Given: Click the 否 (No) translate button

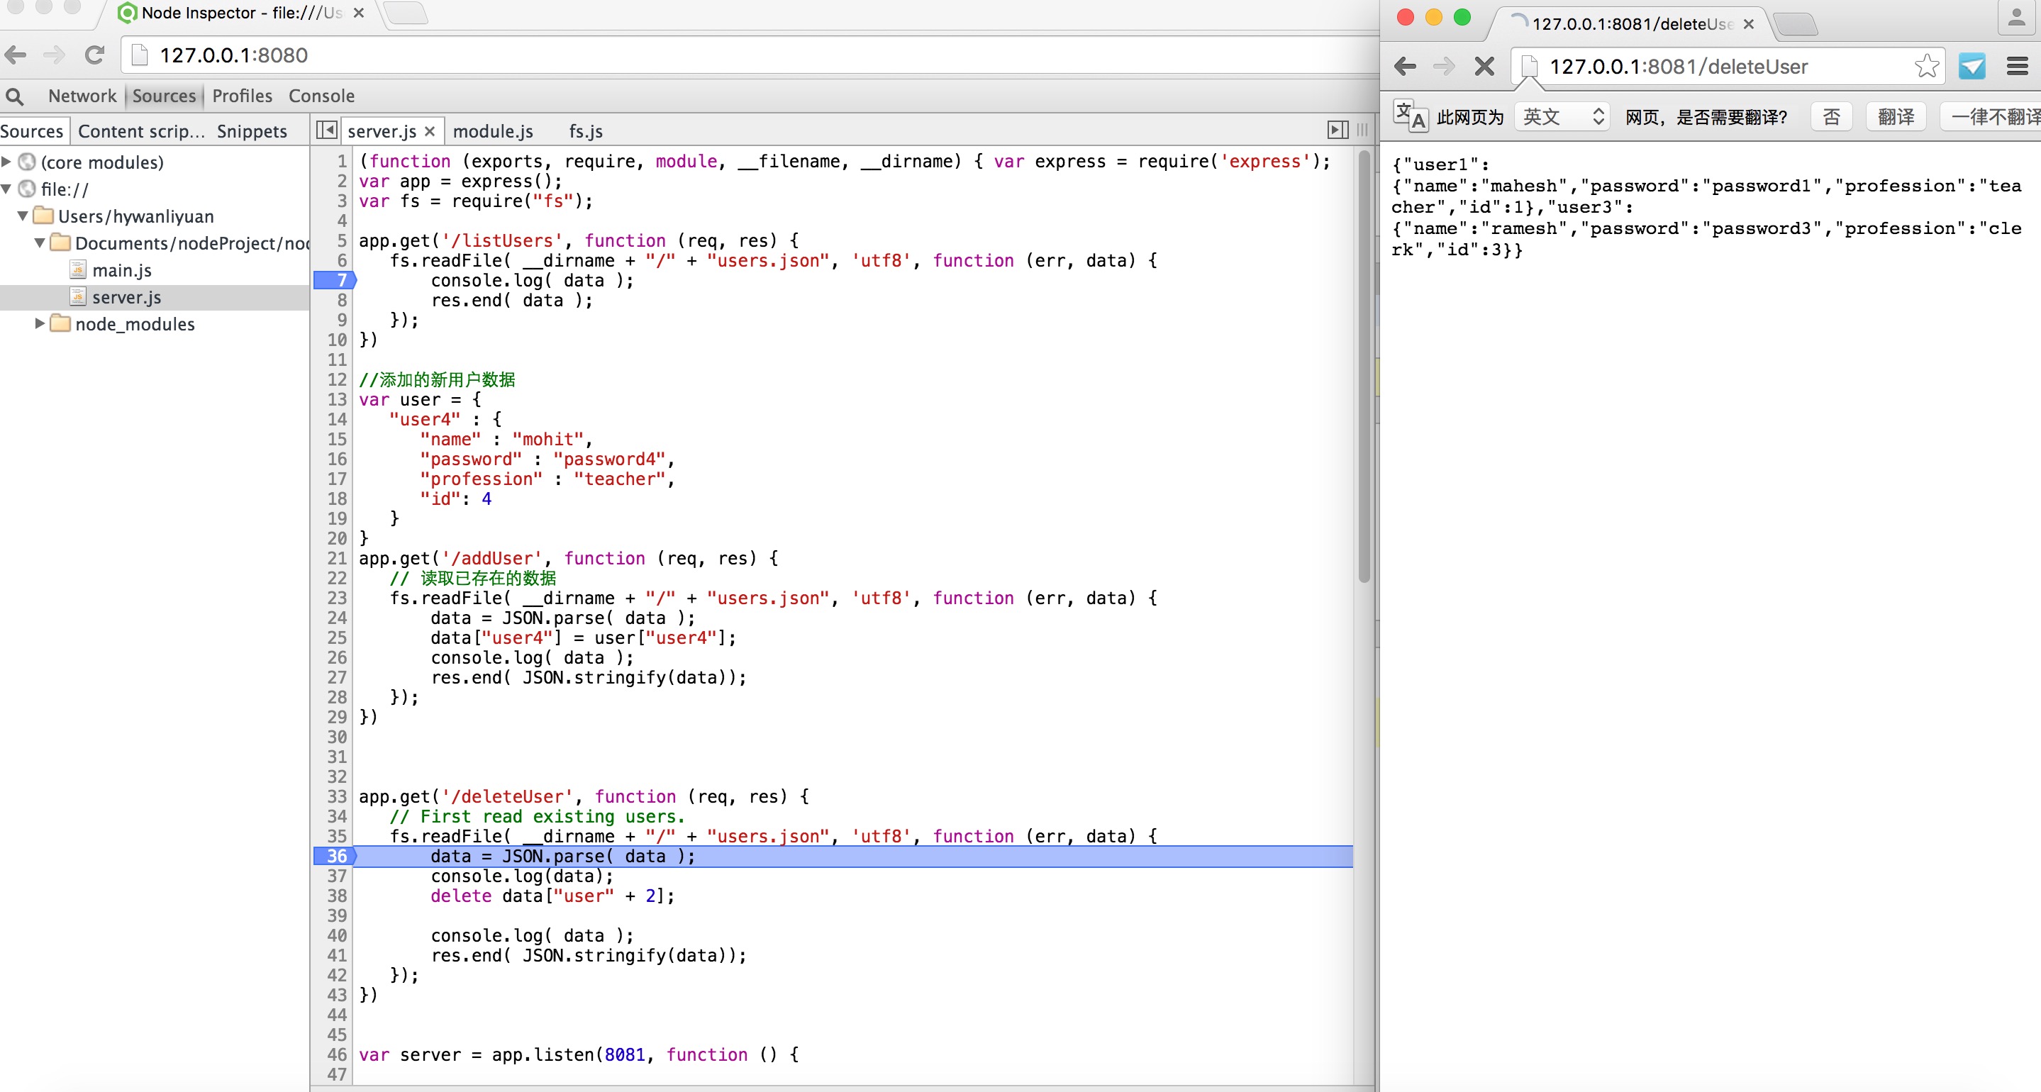Looking at the screenshot, I should click(x=1831, y=116).
